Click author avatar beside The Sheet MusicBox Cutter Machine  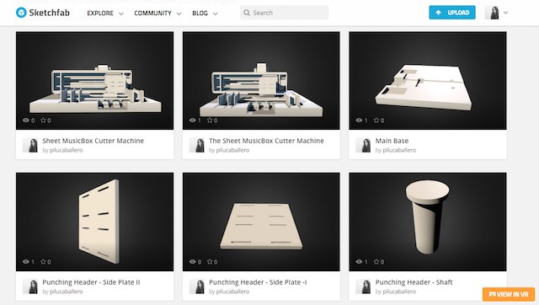point(197,145)
